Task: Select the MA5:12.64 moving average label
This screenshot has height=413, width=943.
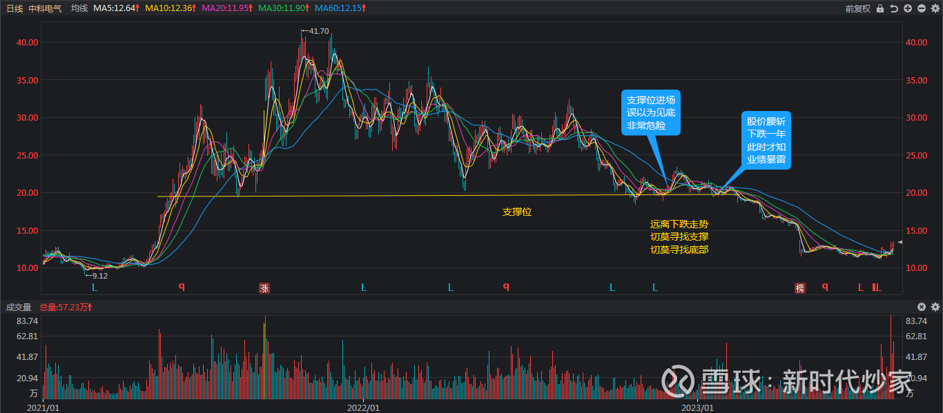Action: pos(117,8)
